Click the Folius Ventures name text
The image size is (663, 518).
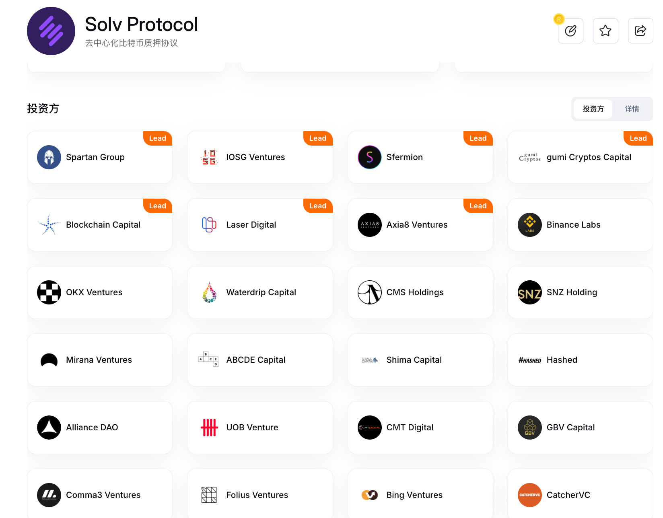click(x=257, y=495)
